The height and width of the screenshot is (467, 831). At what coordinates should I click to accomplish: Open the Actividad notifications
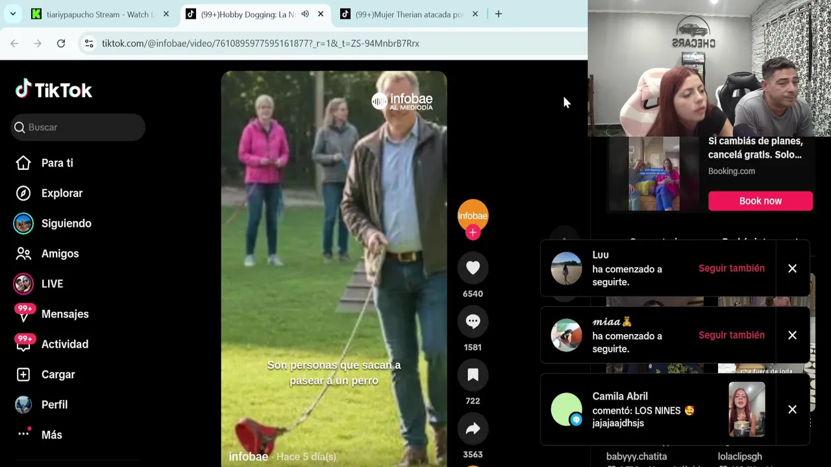point(65,344)
